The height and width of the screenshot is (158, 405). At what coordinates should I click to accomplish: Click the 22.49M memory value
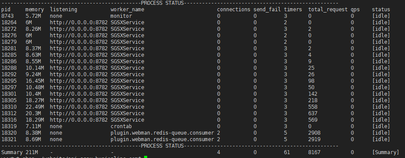tap(35, 107)
